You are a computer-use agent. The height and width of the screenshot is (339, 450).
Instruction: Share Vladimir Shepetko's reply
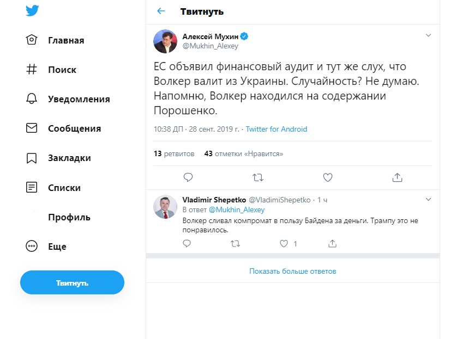tap(332, 244)
